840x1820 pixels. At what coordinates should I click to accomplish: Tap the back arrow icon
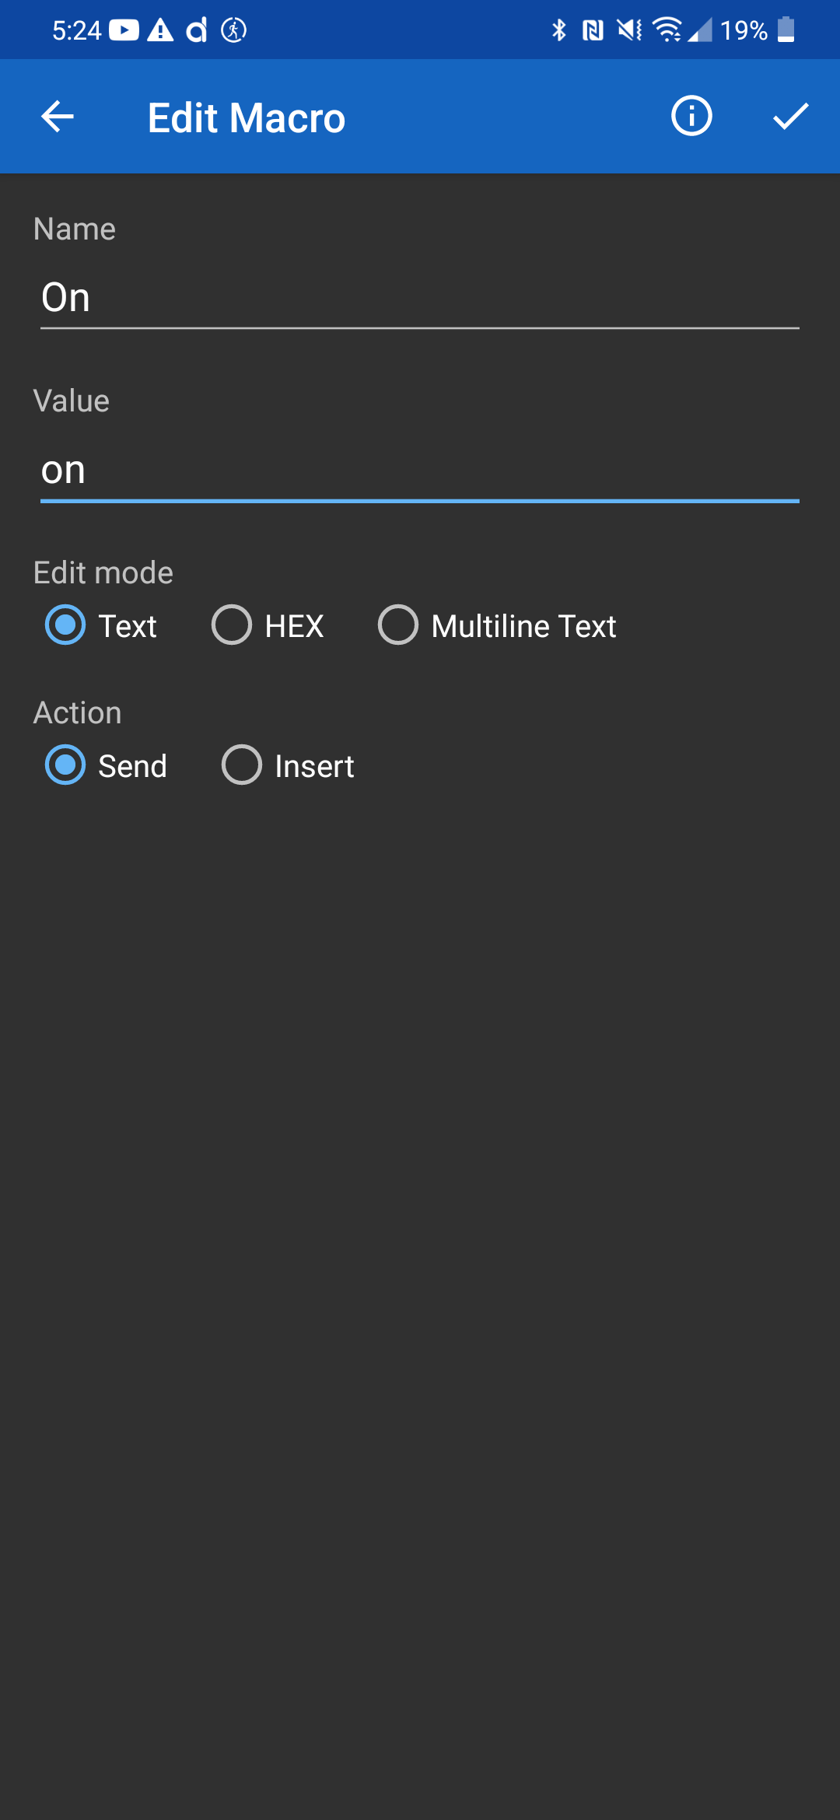pos(58,117)
